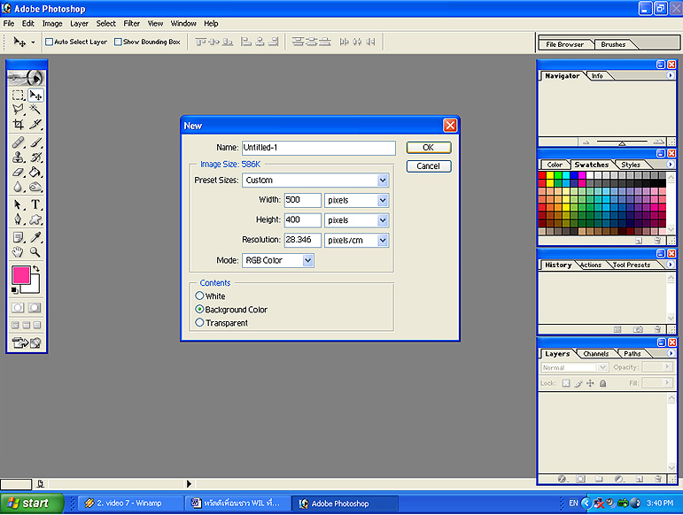683x515 pixels.
Task: Select the Rectangular Marquee tool
Action: 18,95
